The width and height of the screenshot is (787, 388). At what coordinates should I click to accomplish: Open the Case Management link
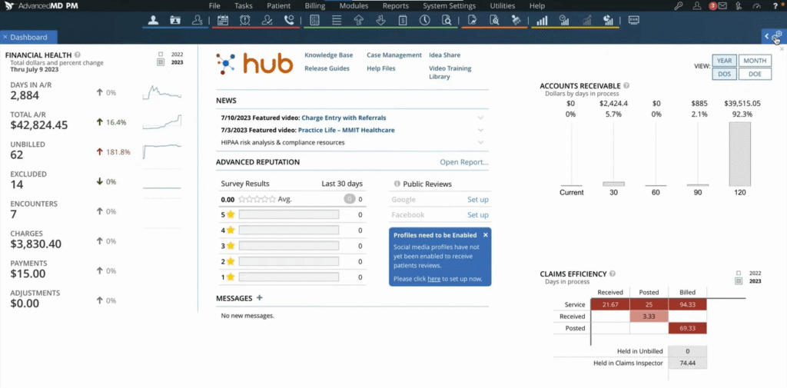(394, 55)
